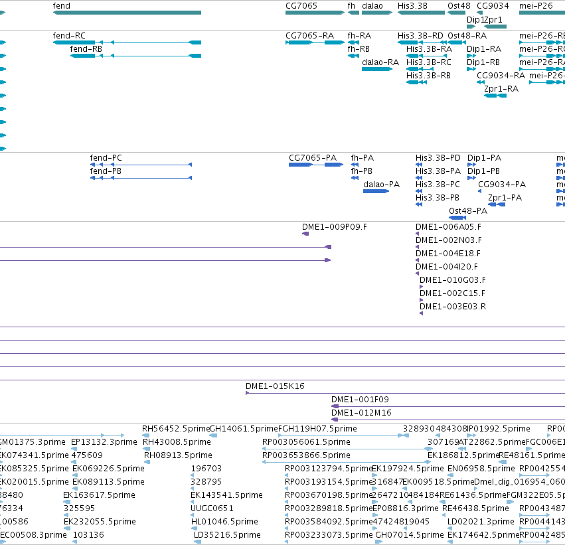The image size is (565, 545).
Task: Select the 'RH08913.5prime' EST label
Action: tap(178, 455)
